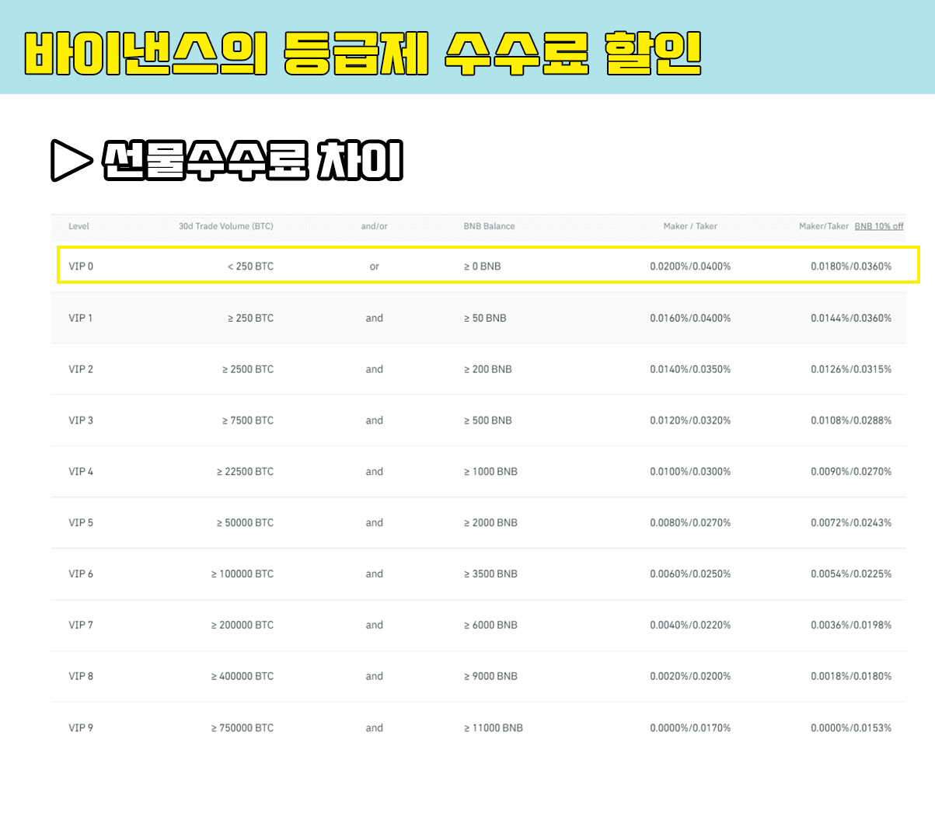Select the 30d Trade Volume (BTC) header
The image size is (935, 816).
point(226,226)
